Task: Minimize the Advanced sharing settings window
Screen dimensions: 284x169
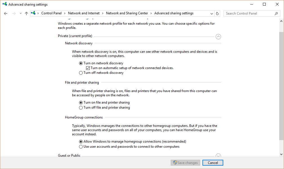Action: pos(252,4)
